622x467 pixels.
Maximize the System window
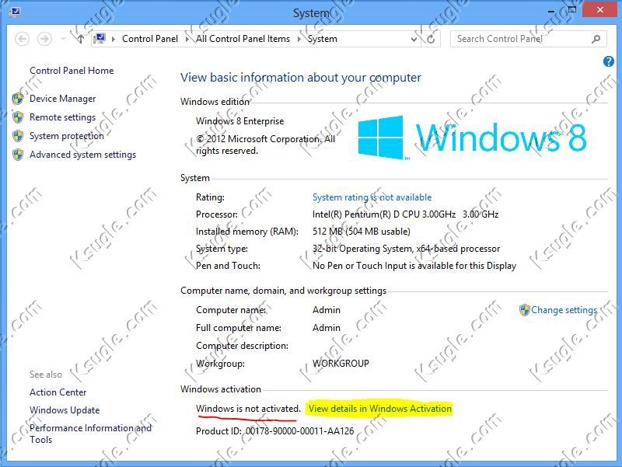pyautogui.click(x=572, y=10)
